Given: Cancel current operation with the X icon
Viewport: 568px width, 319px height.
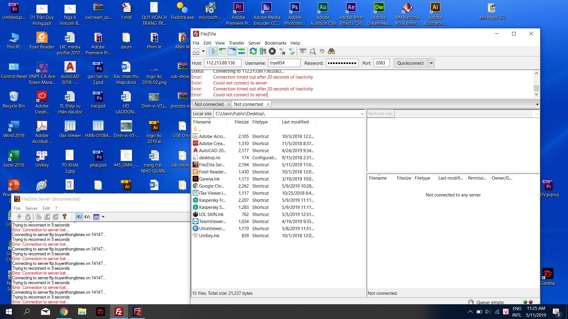Looking at the screenshot, I should point(272,51).
